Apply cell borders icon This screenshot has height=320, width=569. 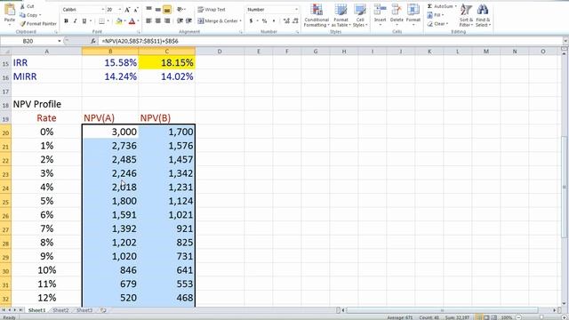pos(102,21)
